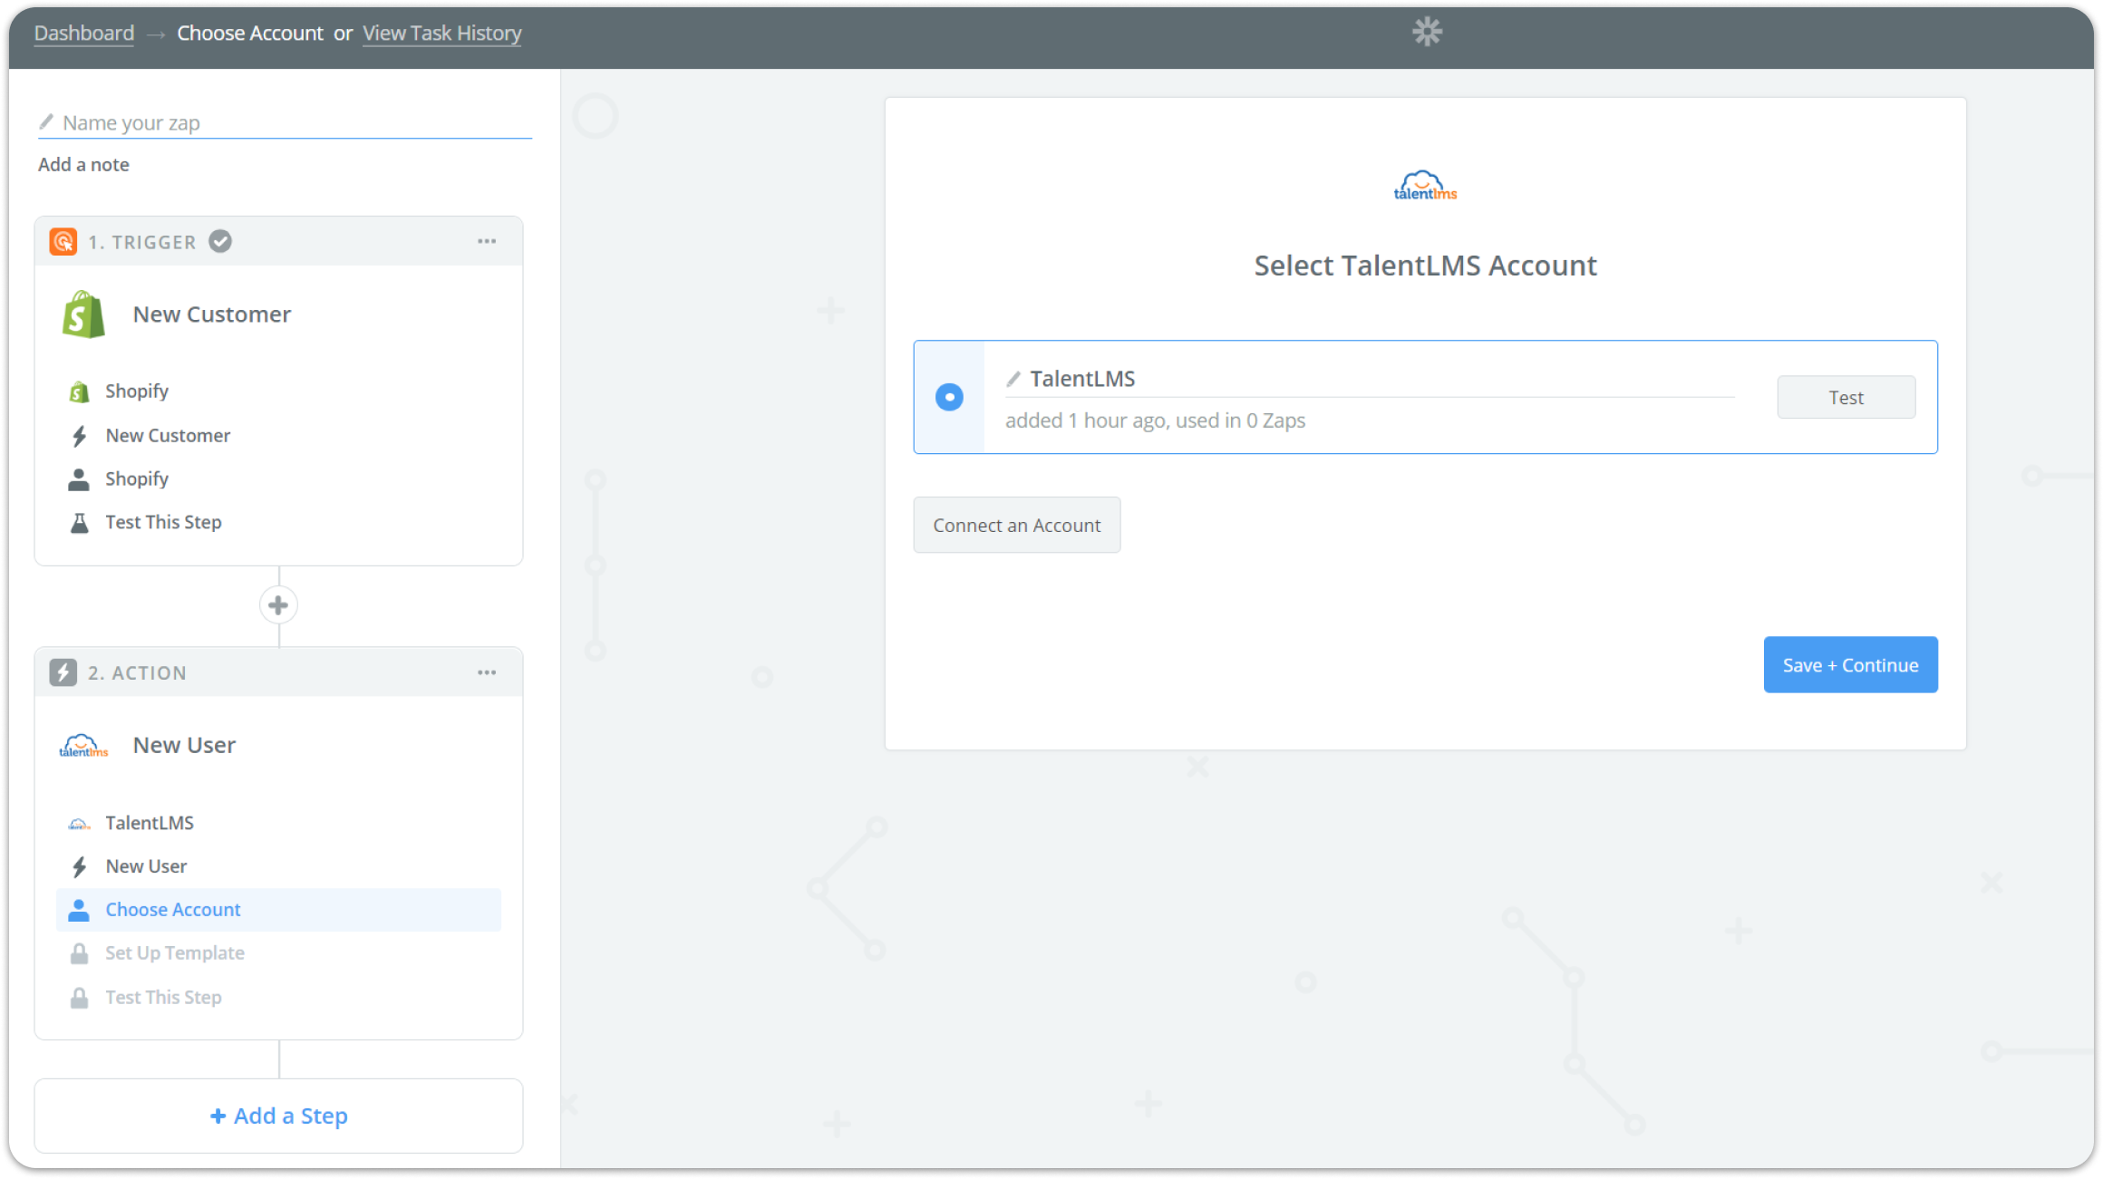Viewport: 2103px width, 1179px height.
Task: Expand the Add a note section
Action: click(x=83, y=165)
